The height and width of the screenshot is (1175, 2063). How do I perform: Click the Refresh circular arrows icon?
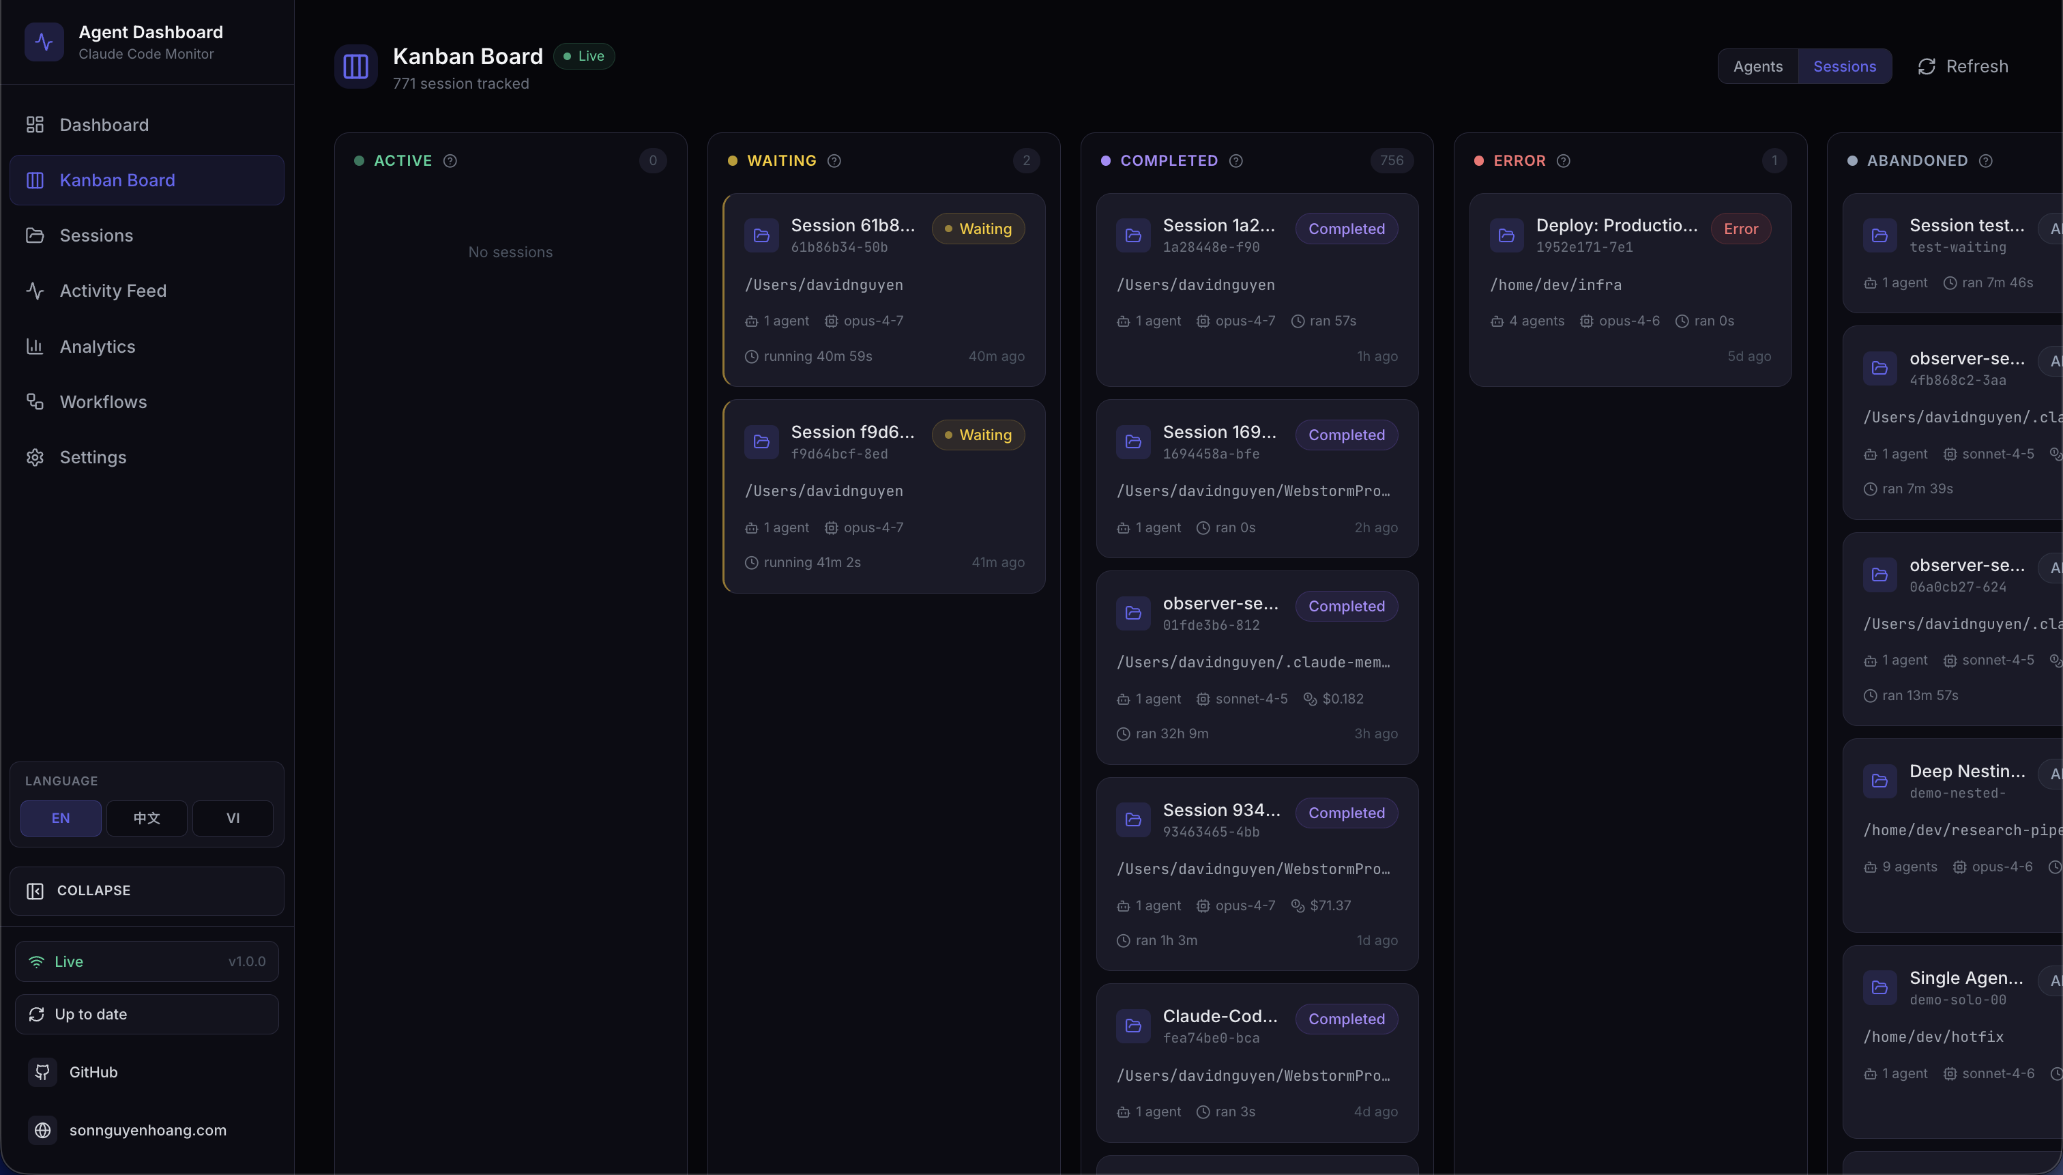click(1927, 66)
